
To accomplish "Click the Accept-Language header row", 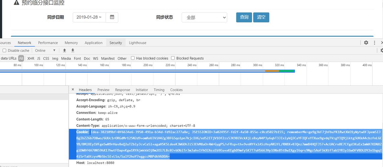I will [x=106, y=107].
